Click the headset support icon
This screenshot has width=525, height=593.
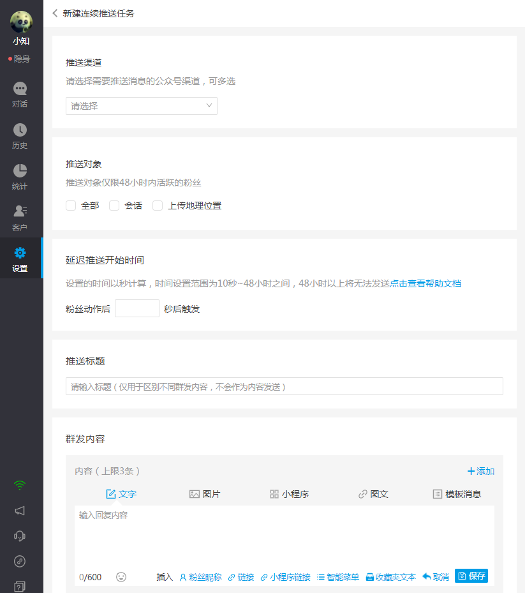20,536
